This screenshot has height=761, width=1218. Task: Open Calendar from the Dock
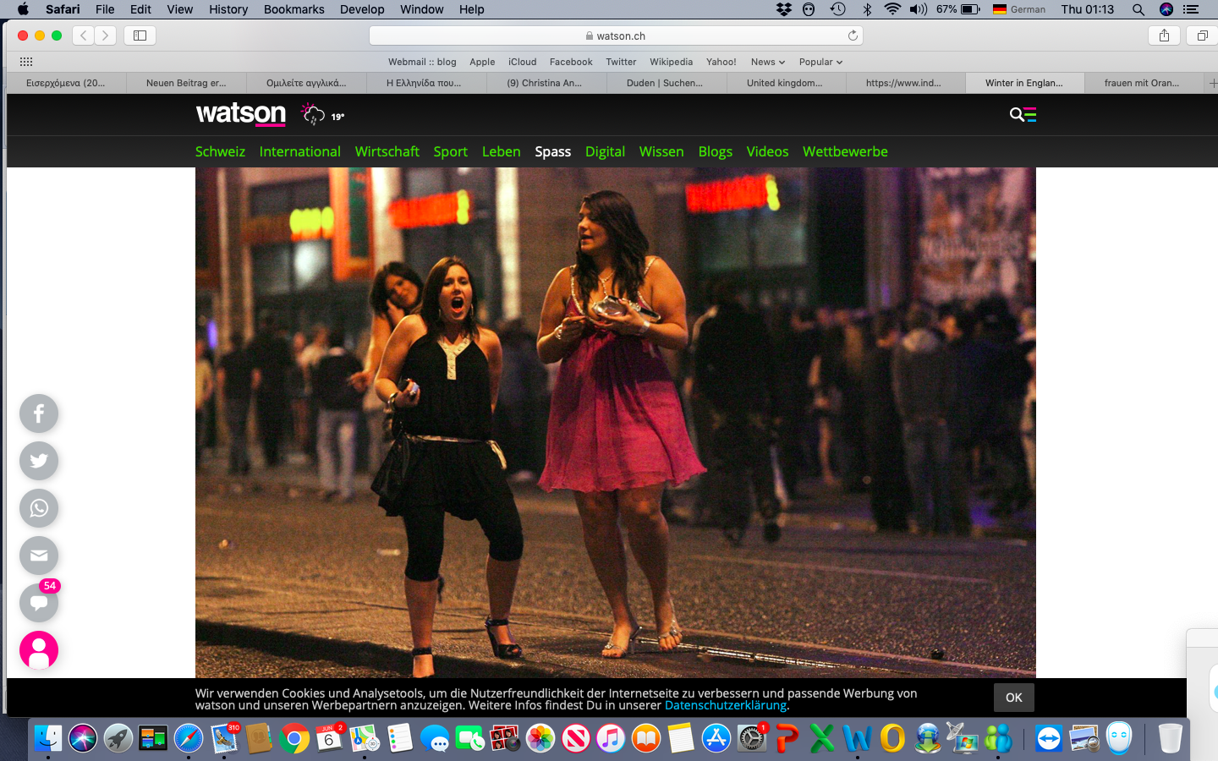click(x=329, y=738)
